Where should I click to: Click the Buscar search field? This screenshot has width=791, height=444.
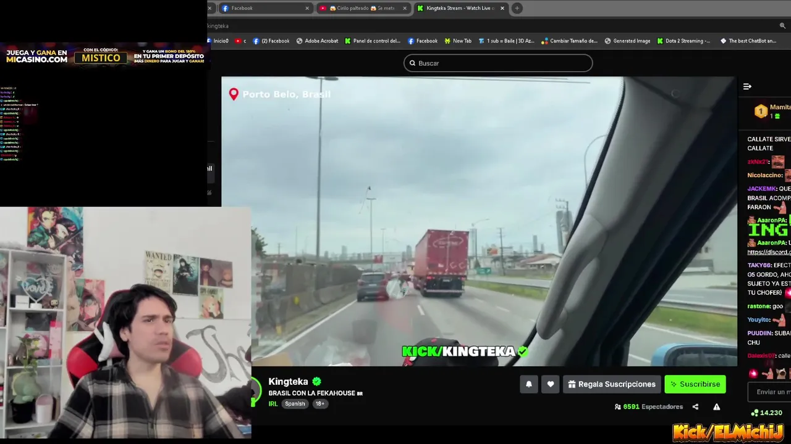pyautogui.click(x=498, y=63)
